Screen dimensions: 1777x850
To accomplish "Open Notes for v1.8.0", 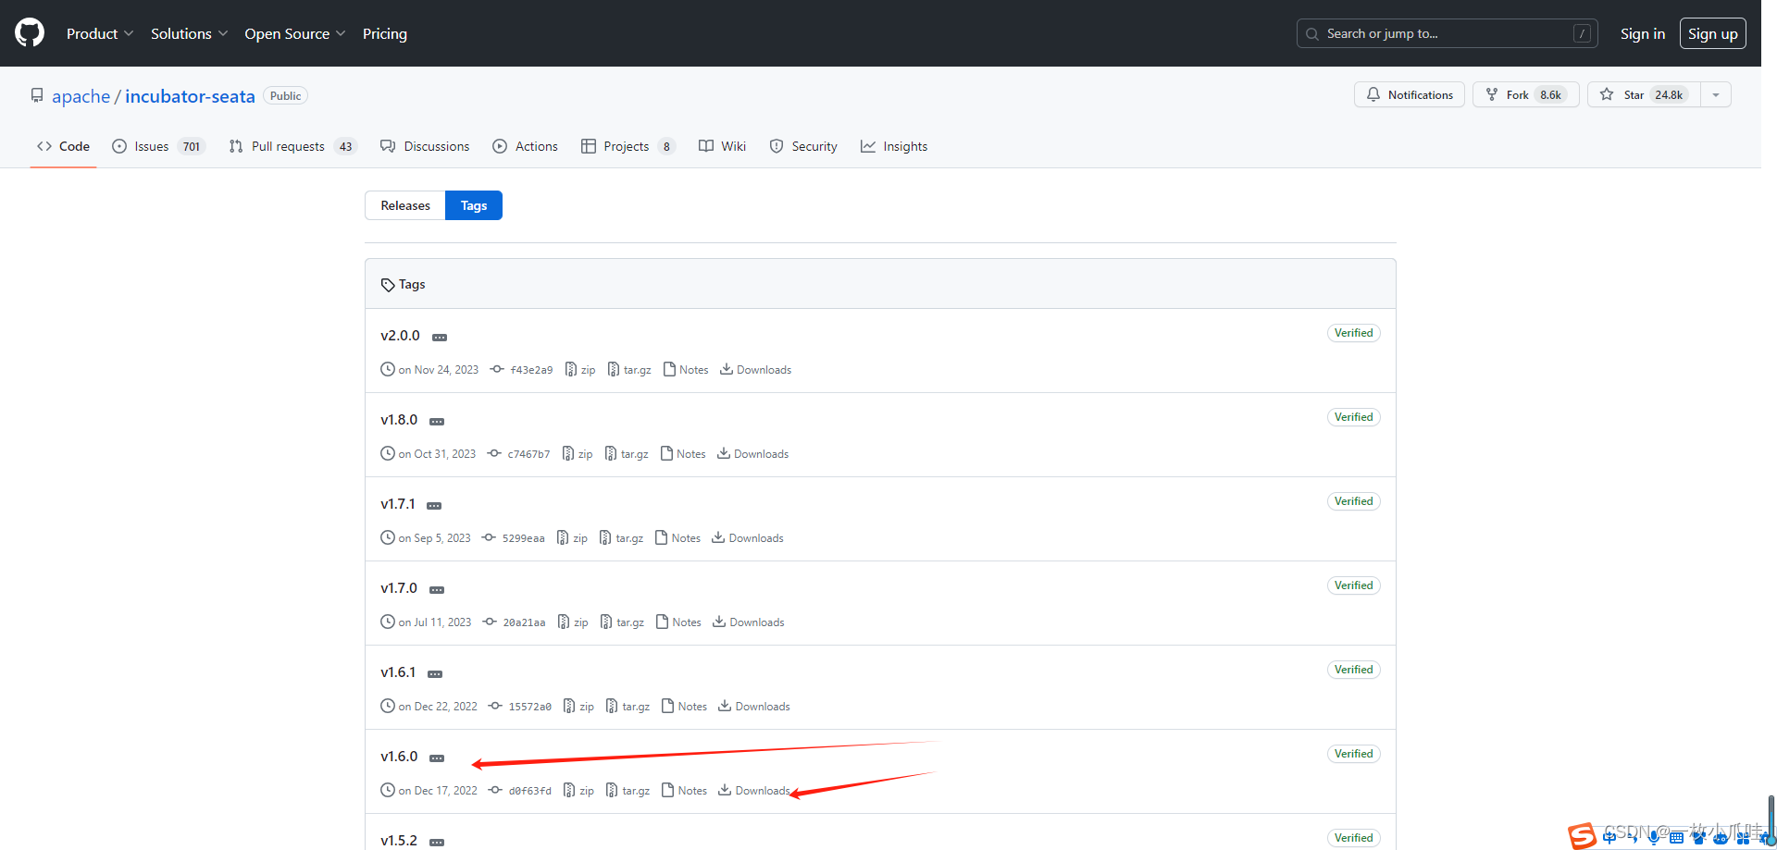I will pyautogui.click(x=683, y=454).
